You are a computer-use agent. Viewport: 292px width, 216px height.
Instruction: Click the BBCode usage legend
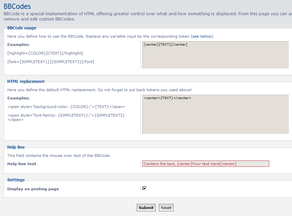(x=22, y=28)
